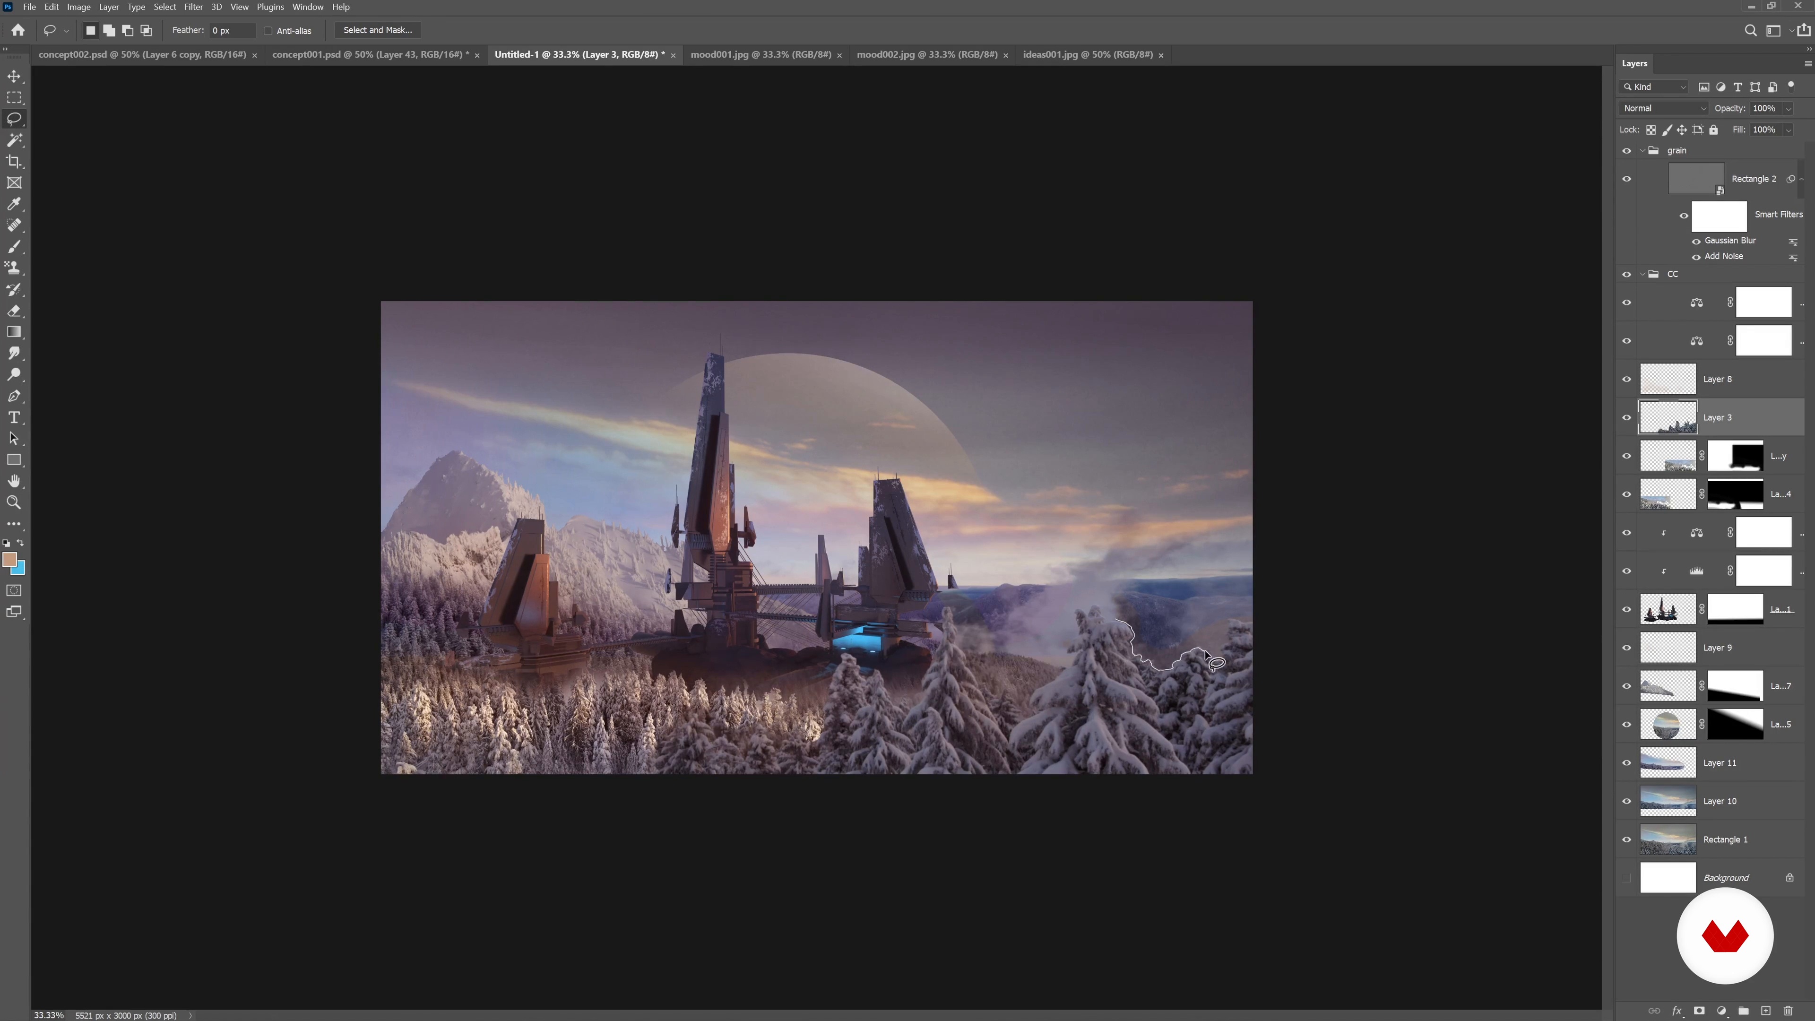The height and width of the screenshot is (1021, 1815).
Task: Select the History Brush tool
Action: click(x=14, y=290)
